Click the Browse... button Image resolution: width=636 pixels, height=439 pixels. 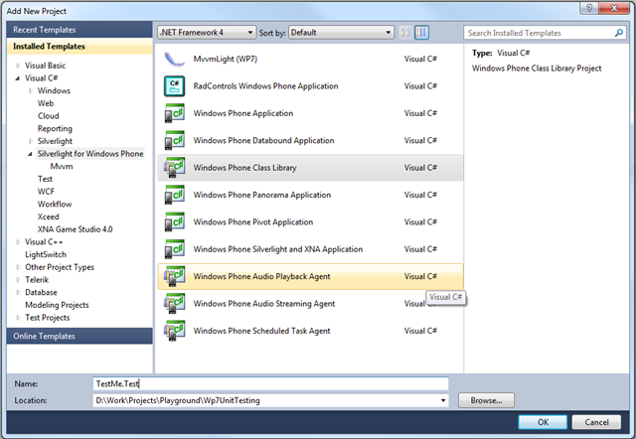(486, 400)
